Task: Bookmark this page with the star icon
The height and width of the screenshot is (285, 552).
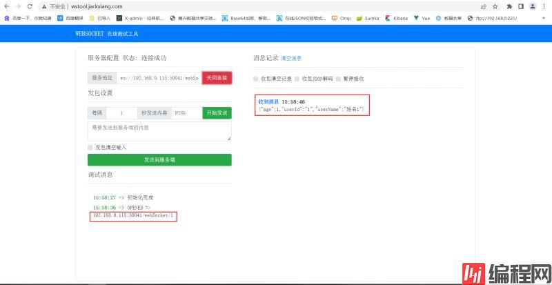Action: [495, 6]
